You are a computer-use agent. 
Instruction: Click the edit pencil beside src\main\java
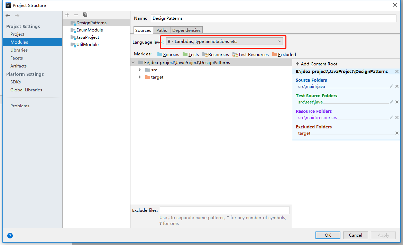(391, 86)
